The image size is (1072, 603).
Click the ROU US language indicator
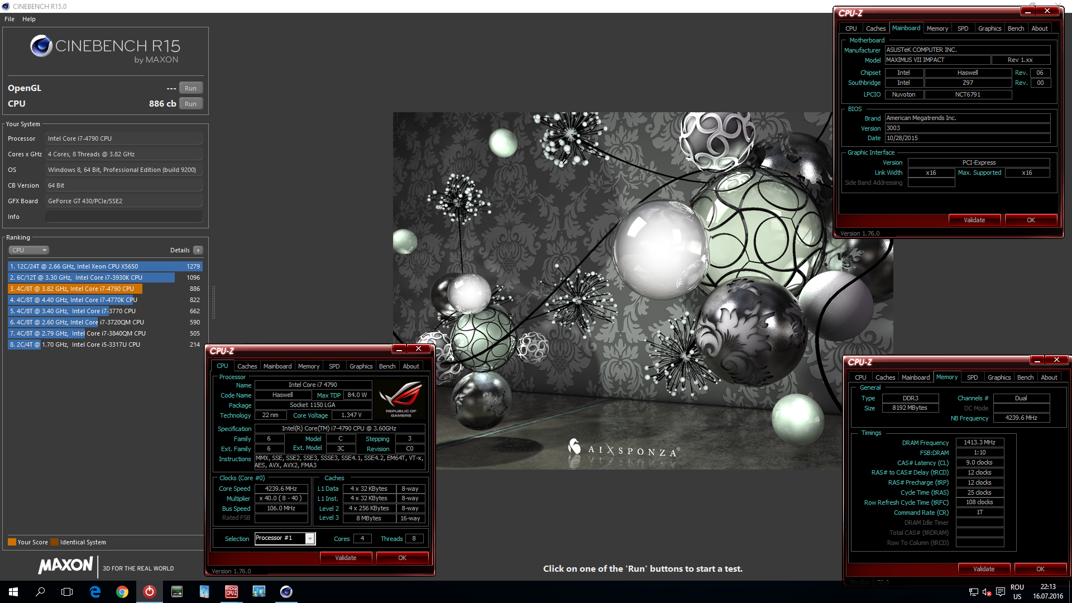[x=1017, y=592]
